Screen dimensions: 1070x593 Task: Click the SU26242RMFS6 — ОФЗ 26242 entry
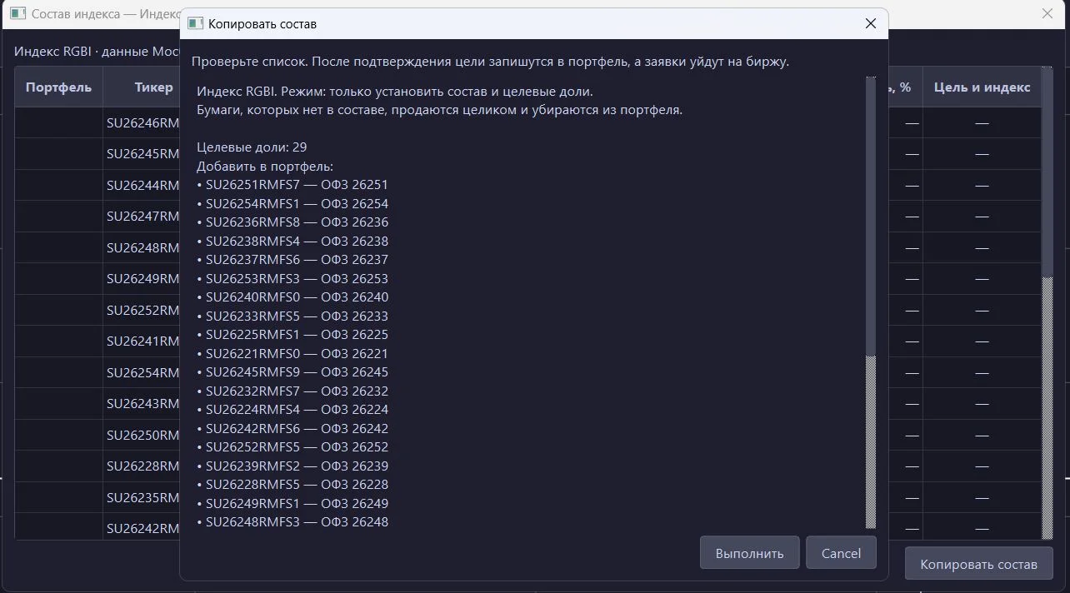point(292,429)
